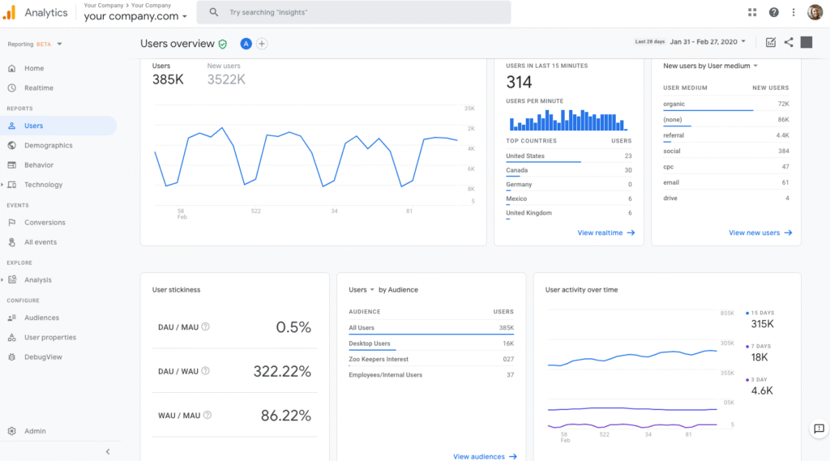Click the Conversions flag icon
Screen dimensions: 830x461
tap(12, 222)
